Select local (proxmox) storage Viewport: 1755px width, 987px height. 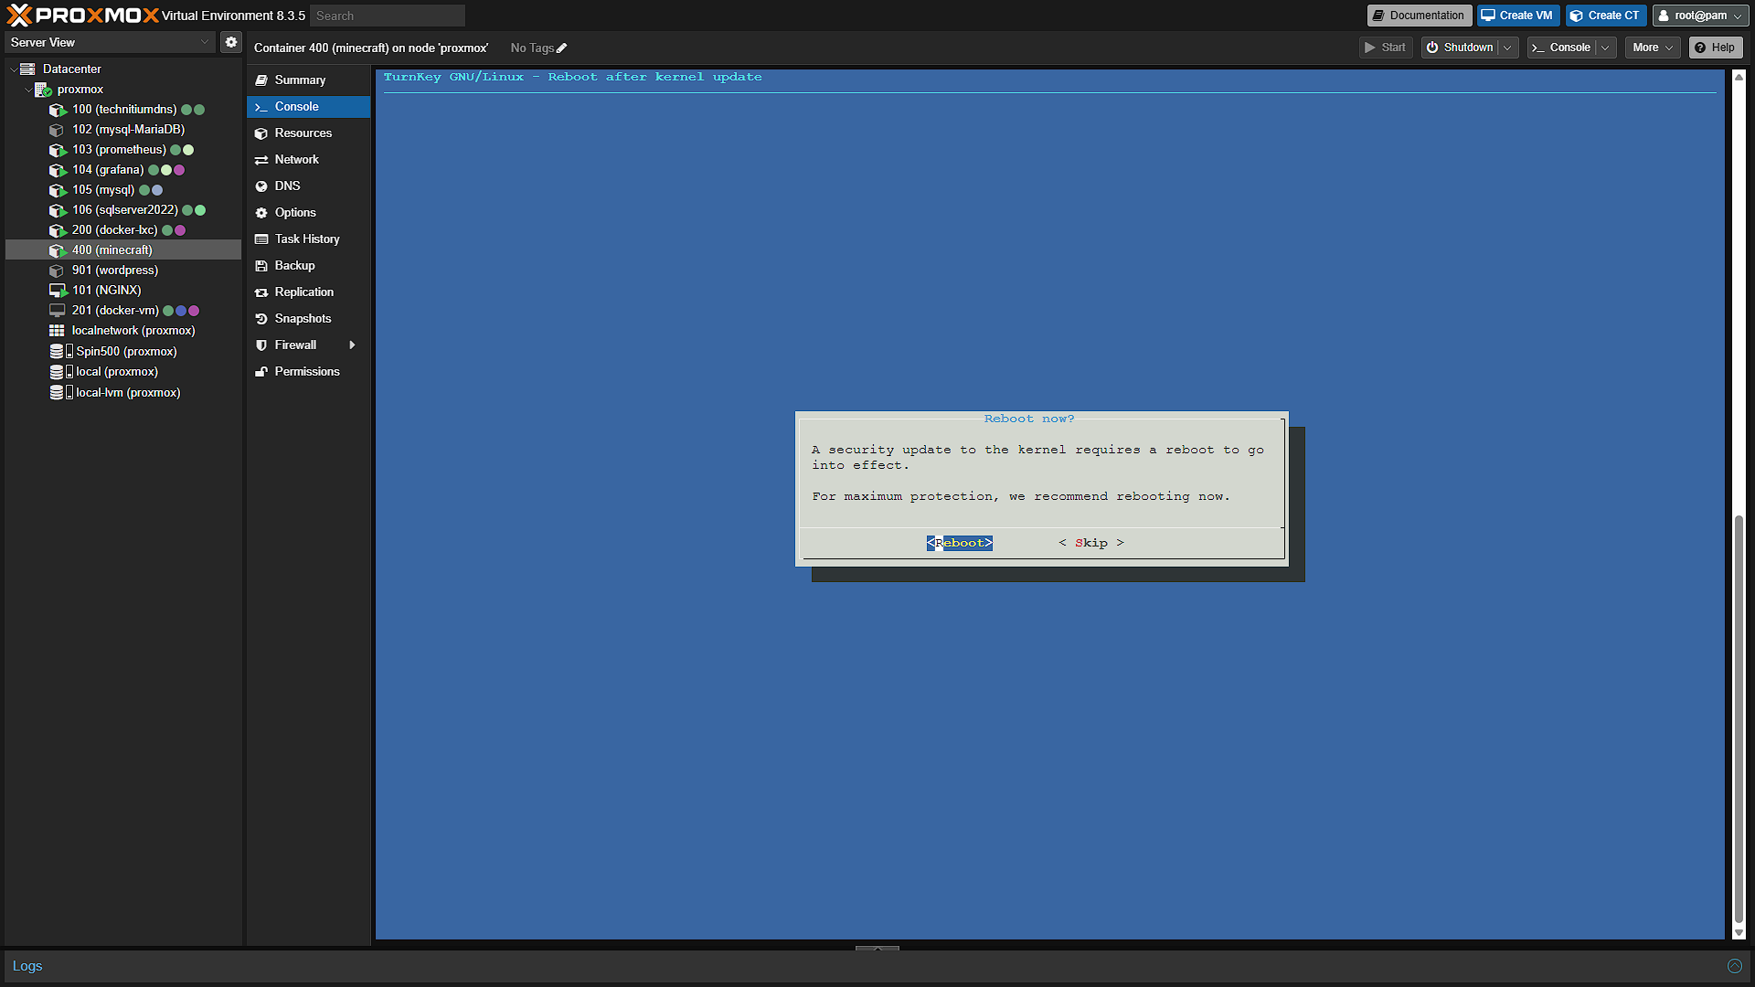click(x=123, y=372)
